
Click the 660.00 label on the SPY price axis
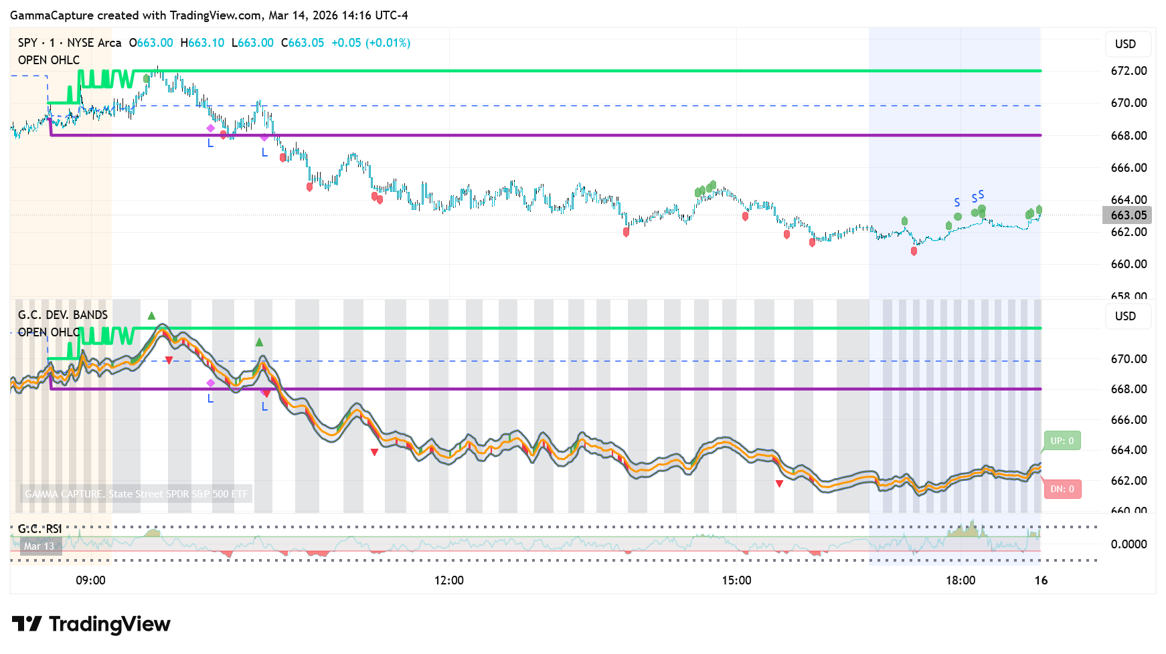point(1129,264)
